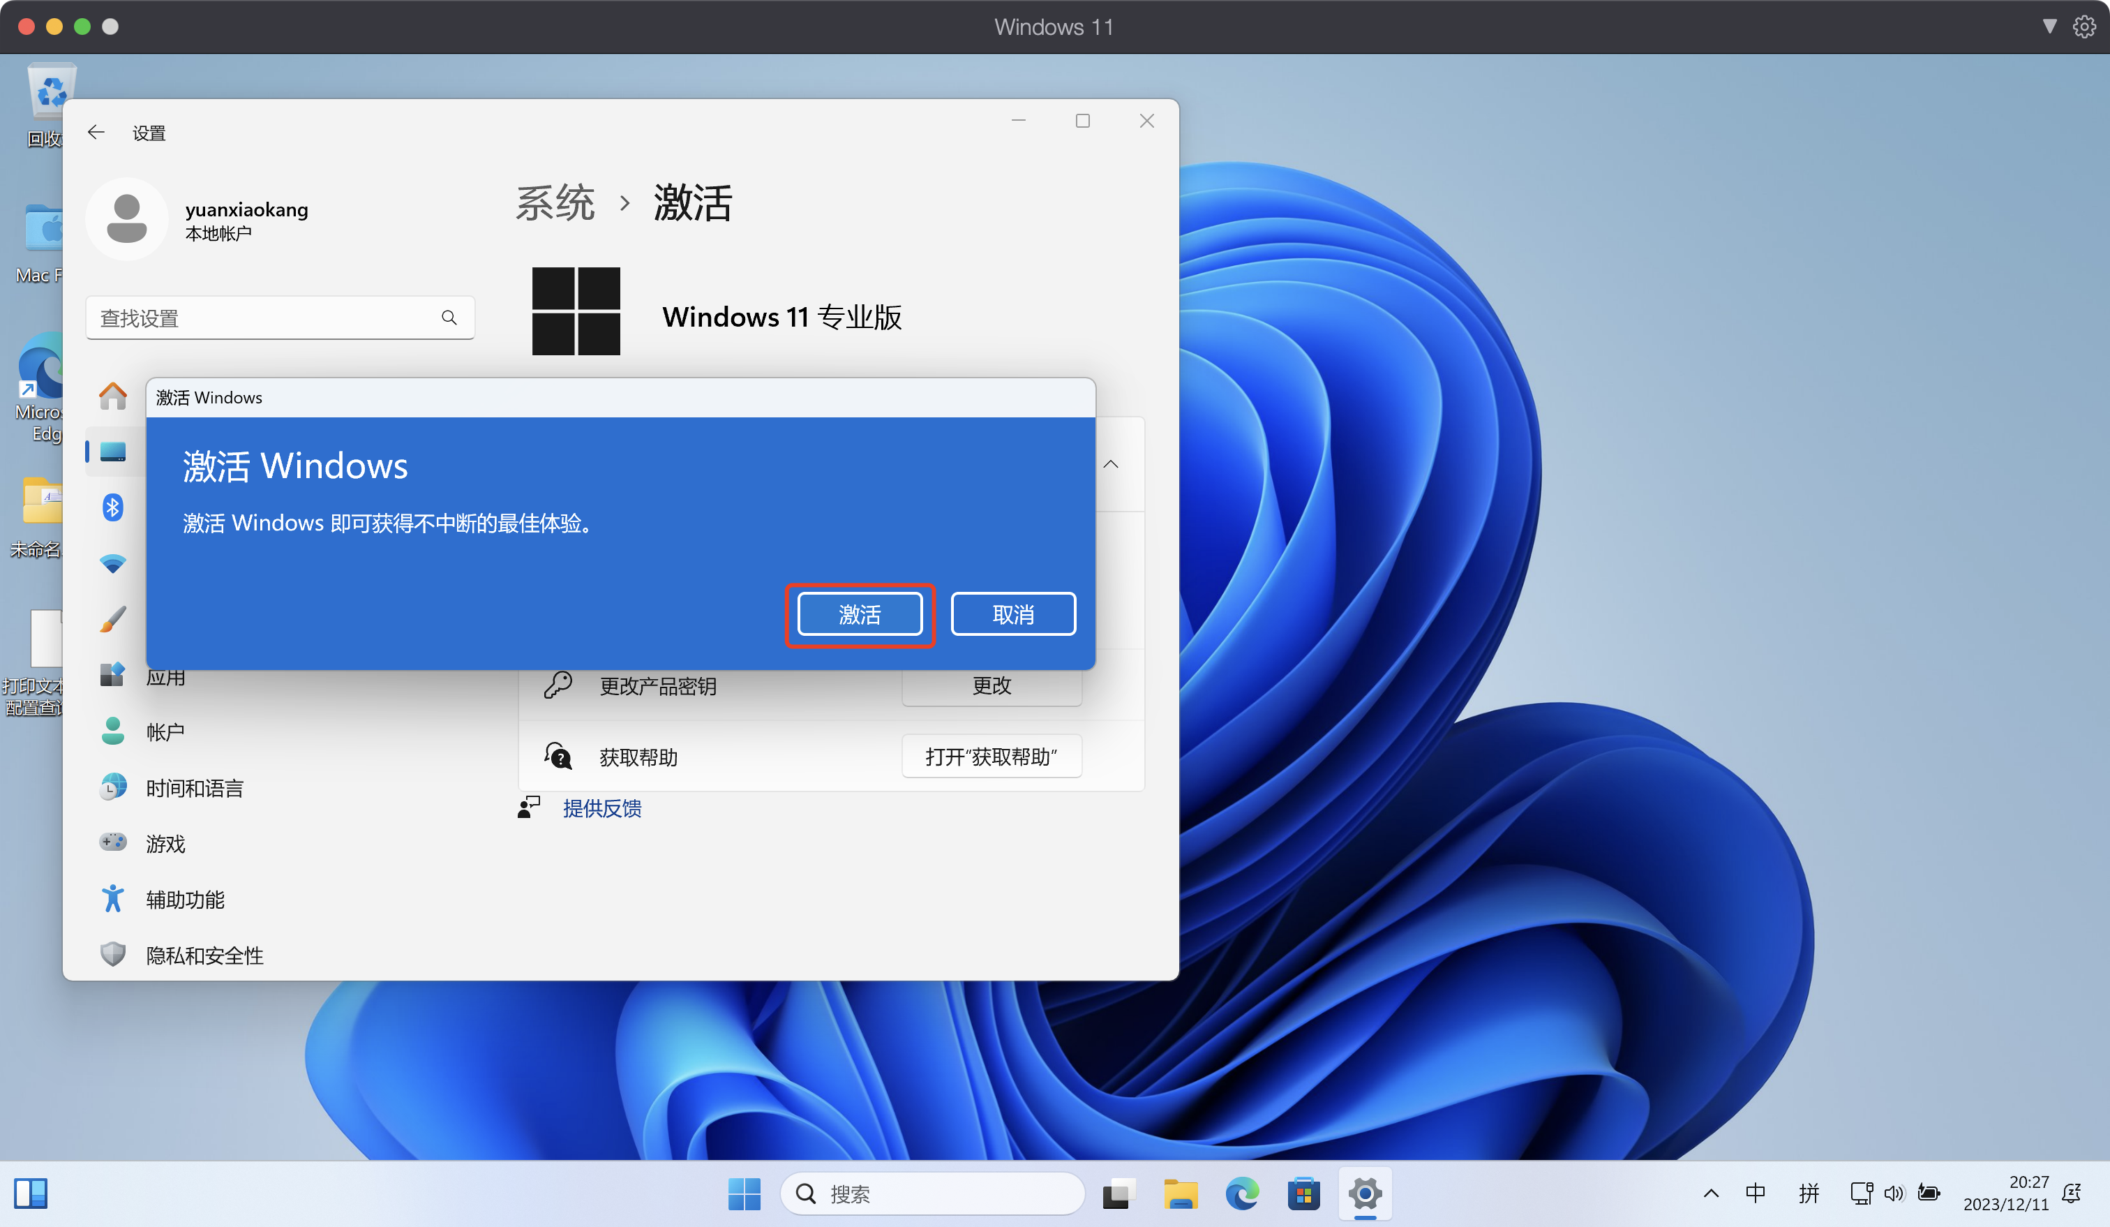This screenshot has width=2110, height=1227.
Task: Open Task View on the taskbar
Action: 1118,1193
